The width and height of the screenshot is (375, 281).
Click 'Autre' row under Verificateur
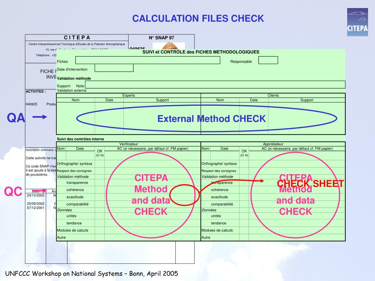[x=61, y=237]
